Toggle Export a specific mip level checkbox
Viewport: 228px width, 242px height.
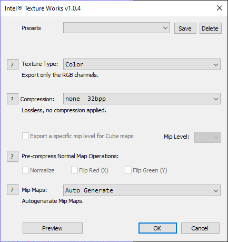tap(25, 136)
